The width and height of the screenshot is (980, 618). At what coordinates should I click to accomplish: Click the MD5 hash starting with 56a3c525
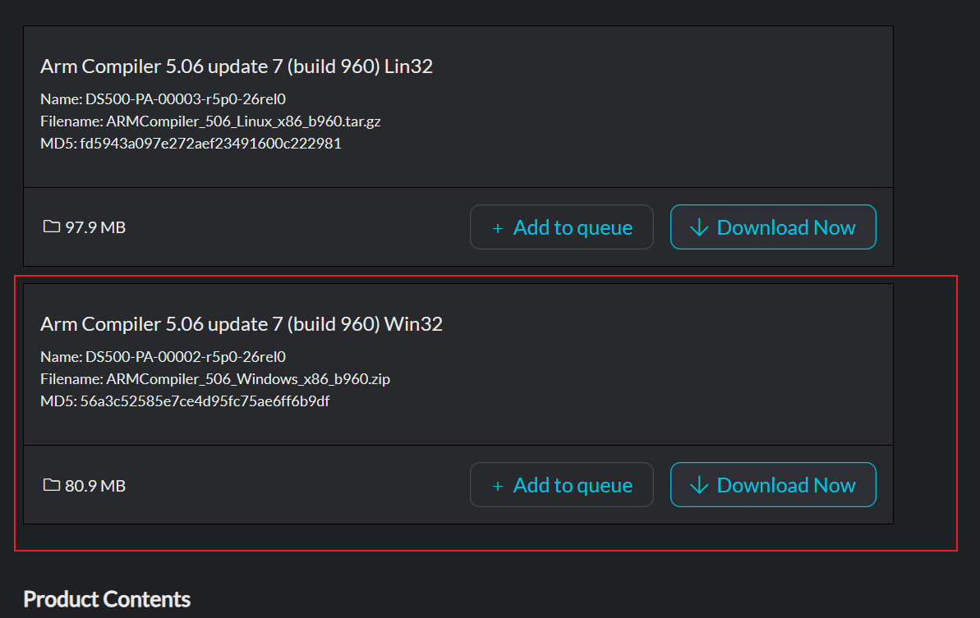tap(205, 401)
